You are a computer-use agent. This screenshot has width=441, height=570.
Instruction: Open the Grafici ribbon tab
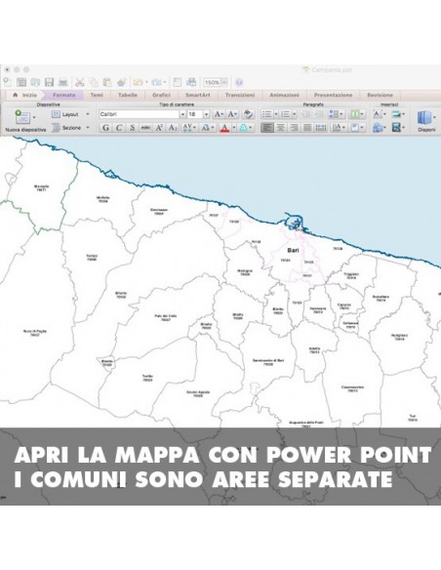pos(161,95)
